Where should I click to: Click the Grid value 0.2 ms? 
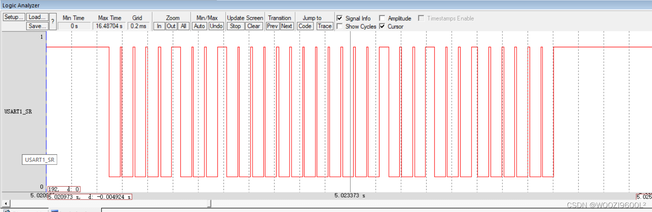(x=138, y=26)
